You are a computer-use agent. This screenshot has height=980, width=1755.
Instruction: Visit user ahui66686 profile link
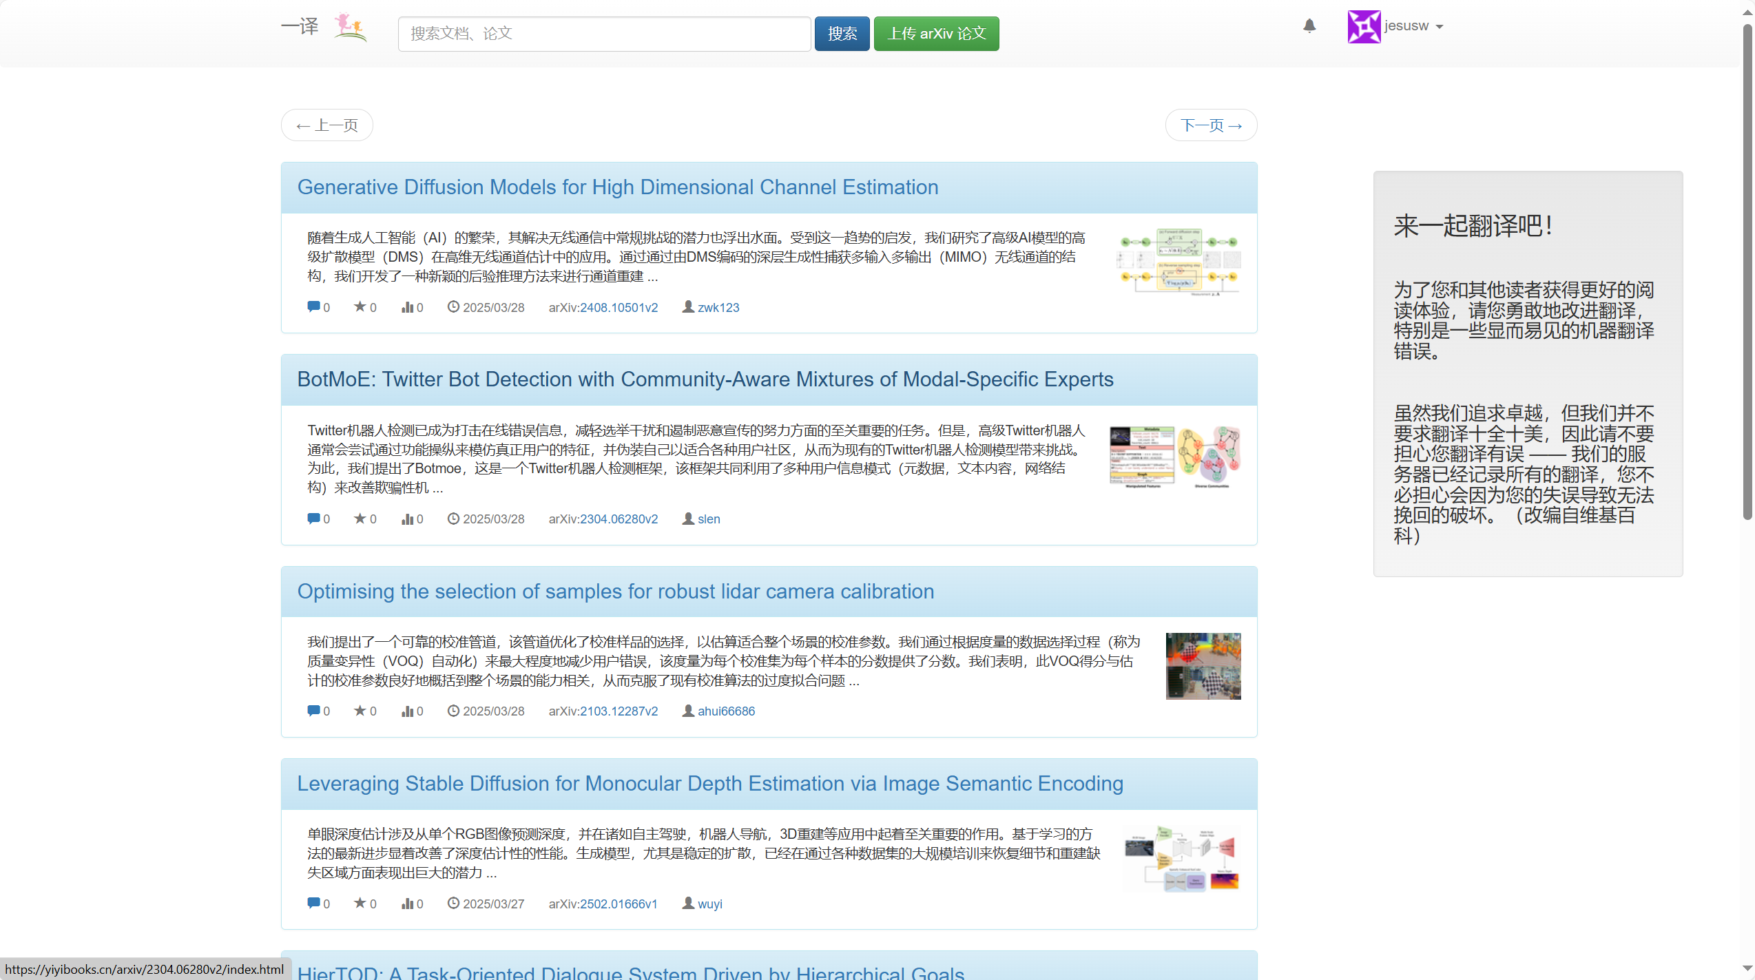(x=726, y=711)
